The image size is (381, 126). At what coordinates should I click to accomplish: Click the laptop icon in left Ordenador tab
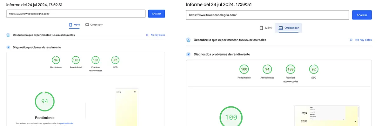87,25
